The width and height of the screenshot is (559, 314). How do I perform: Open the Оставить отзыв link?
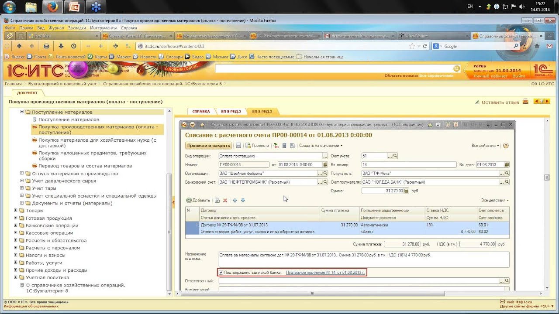(500, 102)
